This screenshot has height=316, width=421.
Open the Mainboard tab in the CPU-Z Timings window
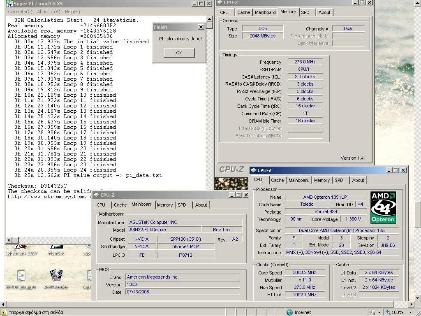[x=265, y=12]
